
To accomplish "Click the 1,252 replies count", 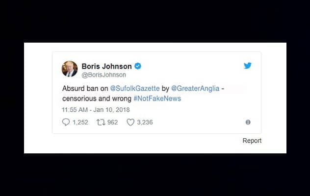I will tap(80, 122).
